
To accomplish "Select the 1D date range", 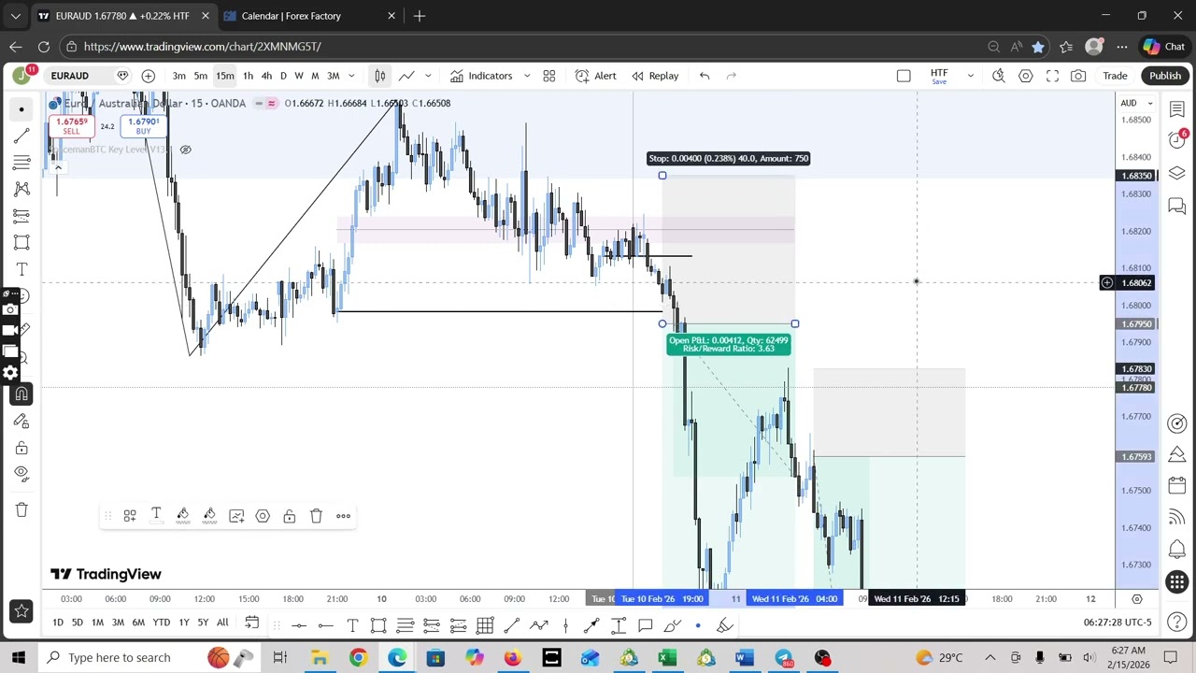I will coord(58,623).
